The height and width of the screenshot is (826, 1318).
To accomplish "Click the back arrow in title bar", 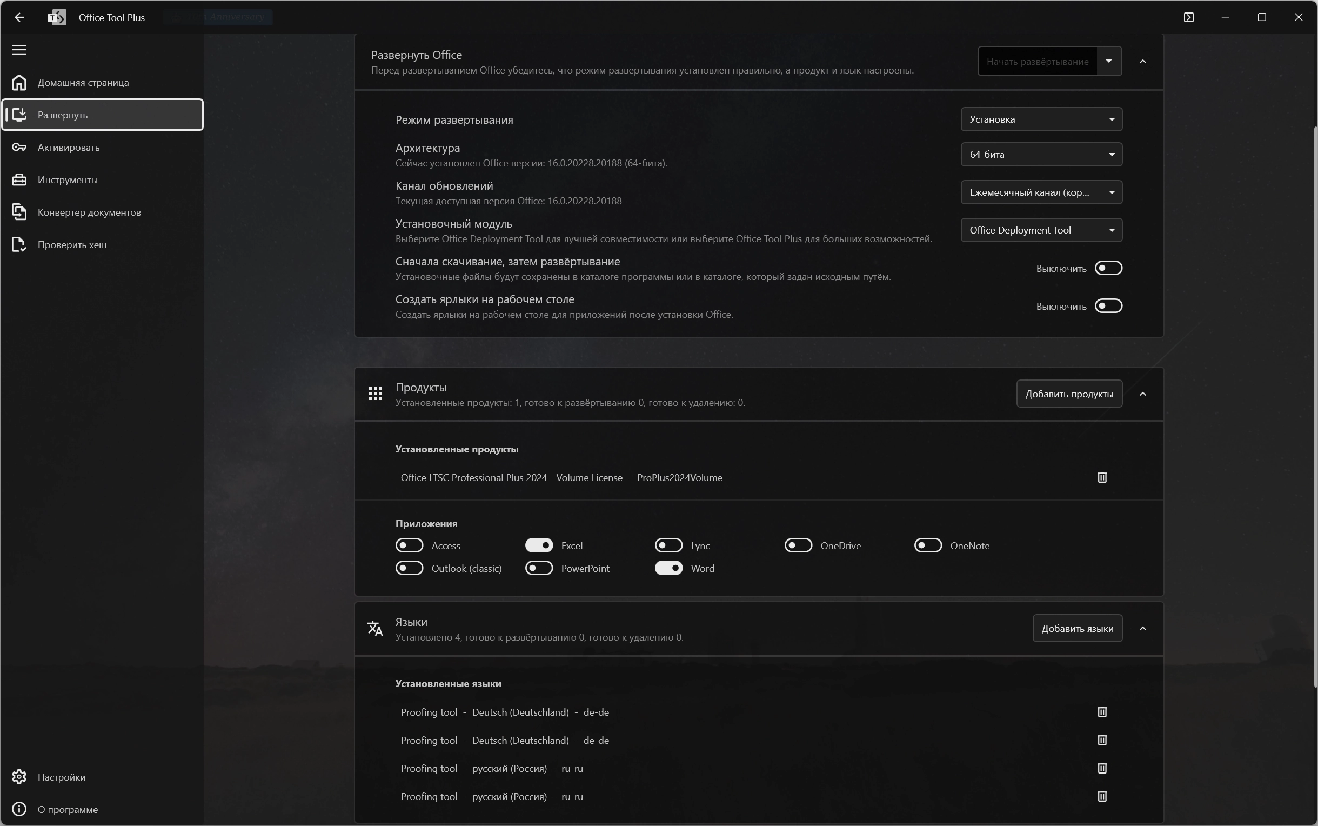I will pos(19,17).
